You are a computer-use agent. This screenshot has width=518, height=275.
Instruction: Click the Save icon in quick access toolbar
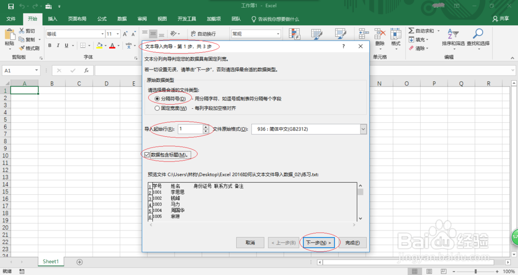[11, 6]
